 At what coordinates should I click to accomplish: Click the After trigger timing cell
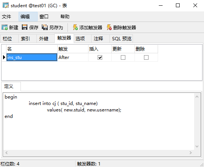(x=73, y=57)
